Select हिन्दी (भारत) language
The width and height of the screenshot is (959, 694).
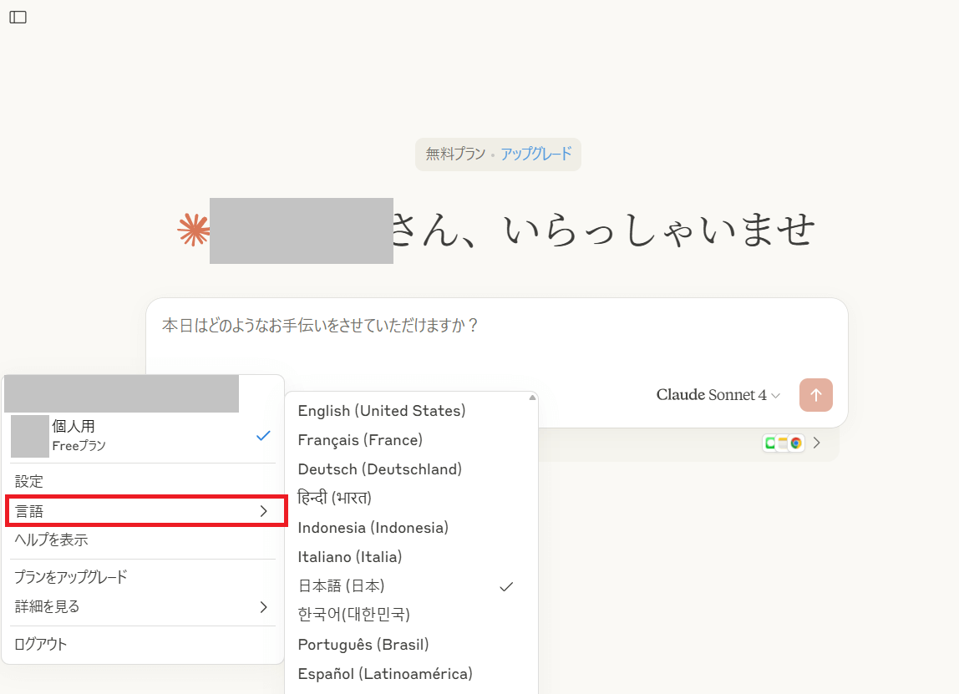[408, 499]
